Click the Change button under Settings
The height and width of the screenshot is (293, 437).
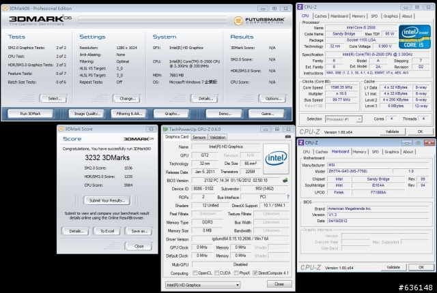(128, 98)
